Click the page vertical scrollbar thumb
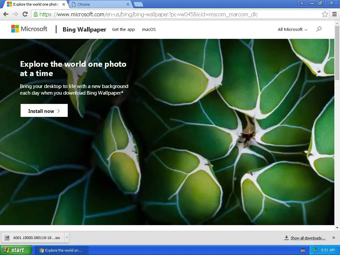340x255 pixels. click(337, 52)
